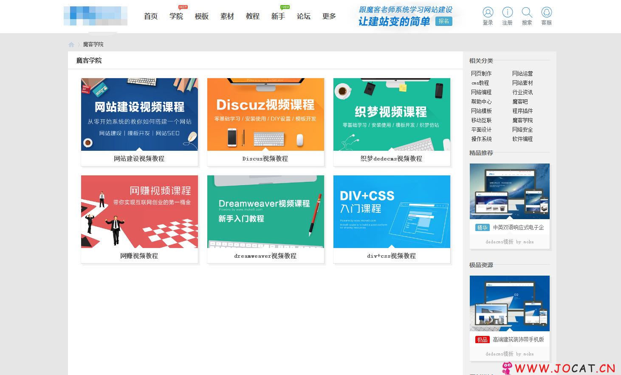The width and height of the screenshot is (621, 375).
Task: Select 帮助中心 category link
Action: (x=481, y=102)
